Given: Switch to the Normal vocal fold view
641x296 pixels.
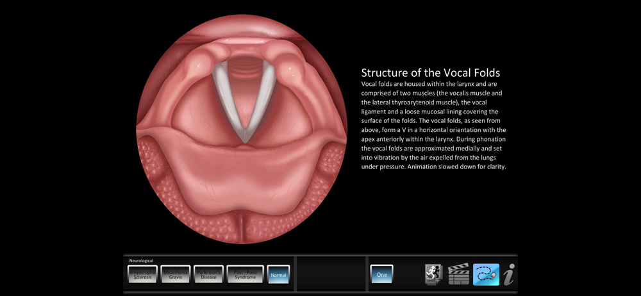Looking at the screenshot, I should tap(278, 274).
